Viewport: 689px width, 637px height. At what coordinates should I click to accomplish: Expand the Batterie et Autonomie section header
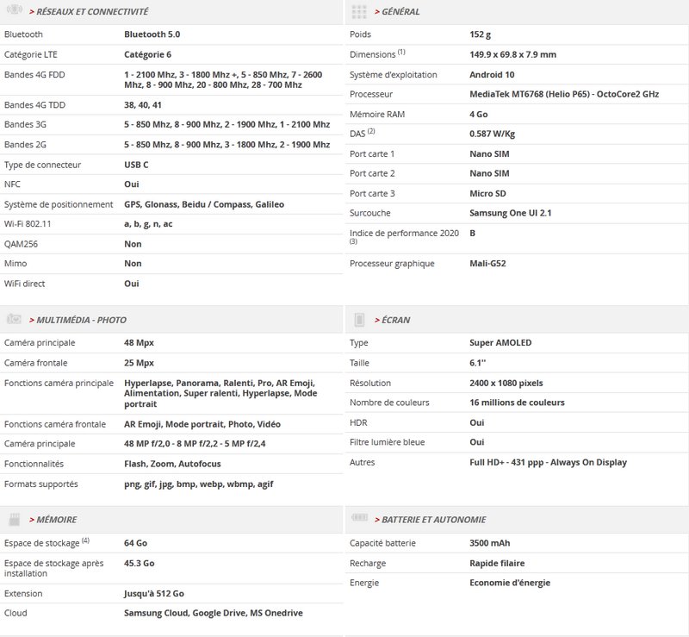(433, 520)
